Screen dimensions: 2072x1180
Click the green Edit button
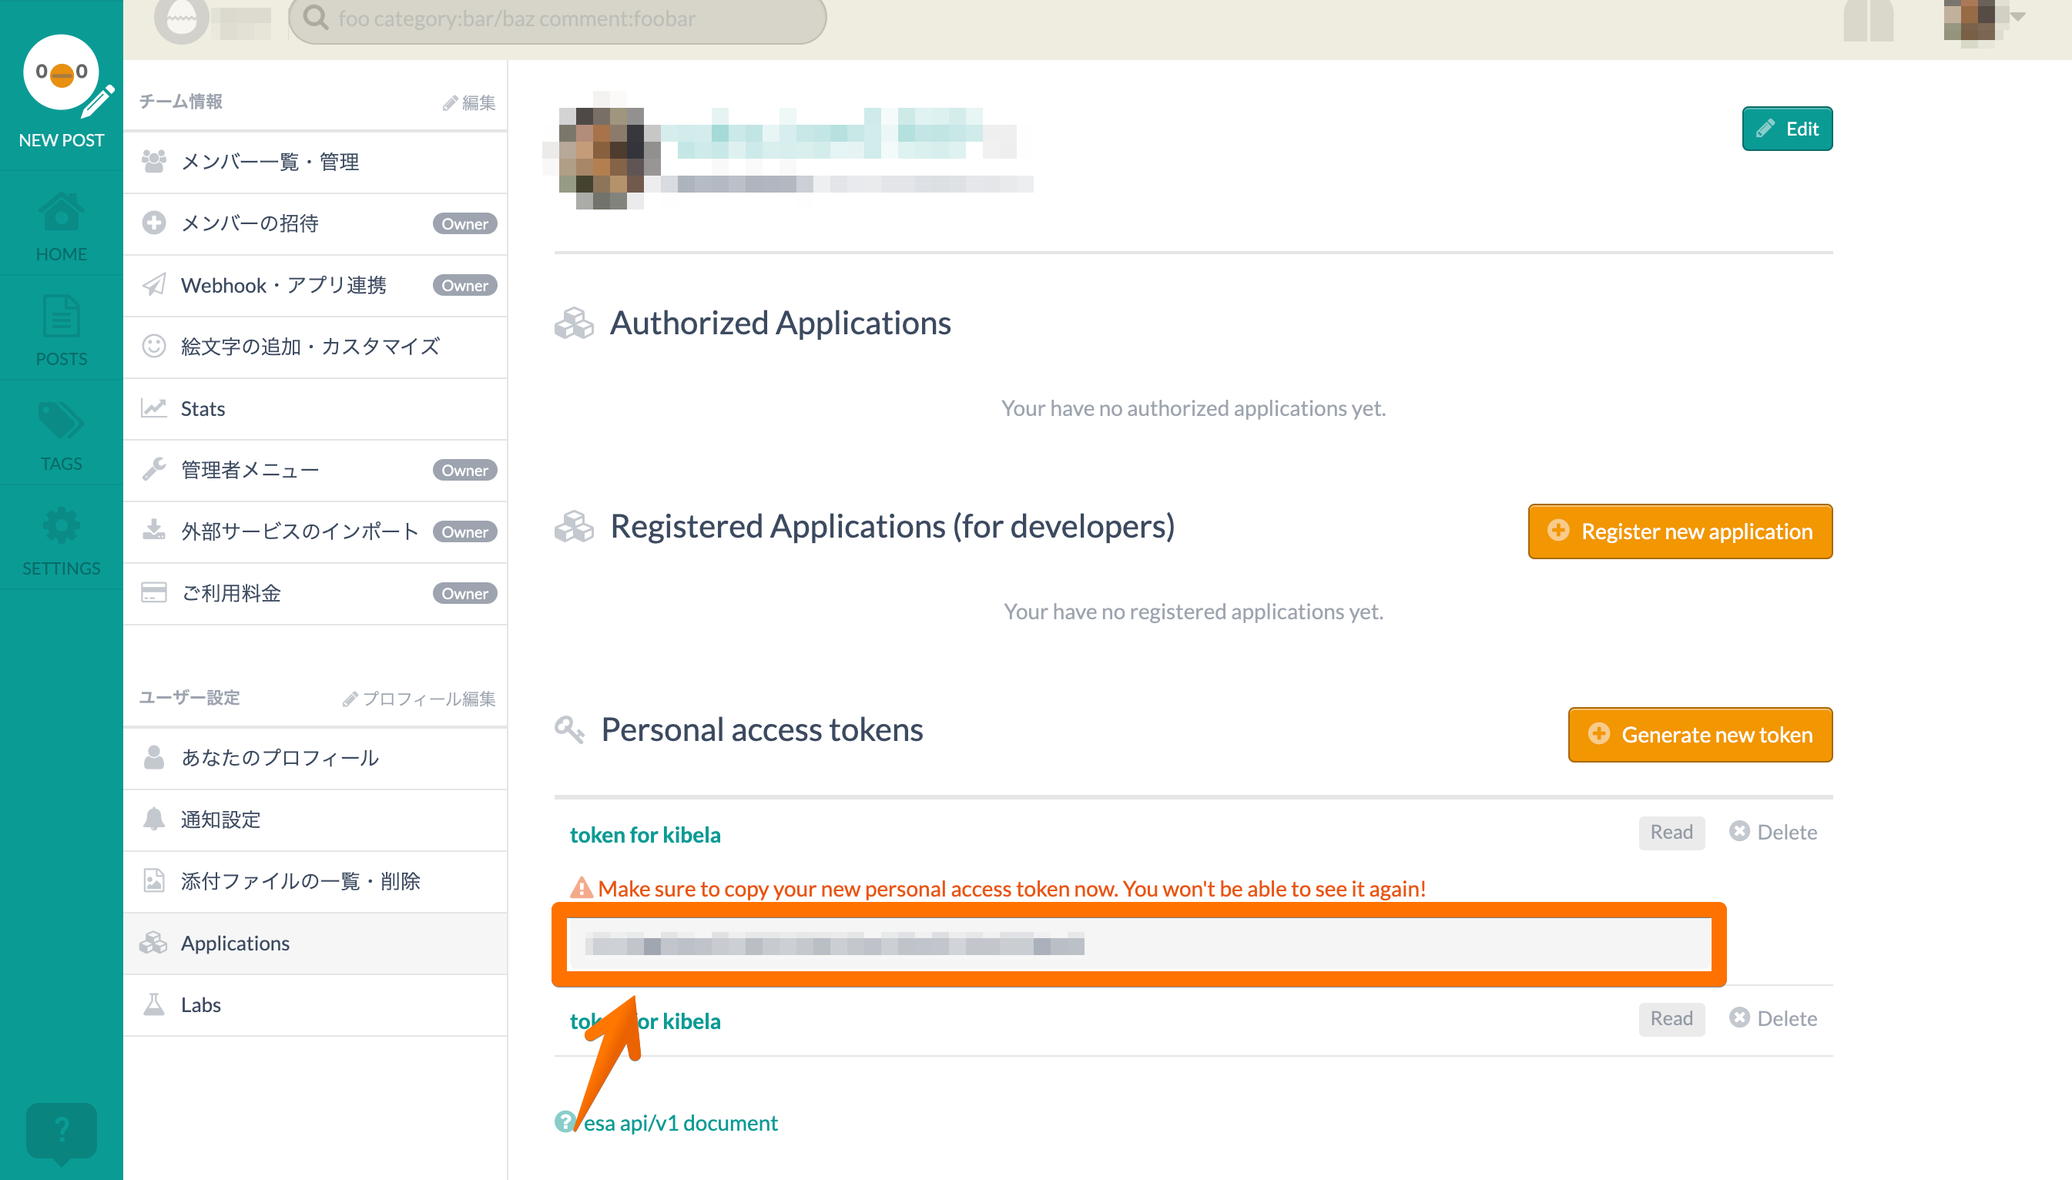[x=1787, y=129]
